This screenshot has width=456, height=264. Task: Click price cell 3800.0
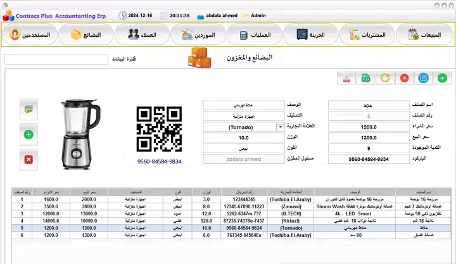(89, 206)
